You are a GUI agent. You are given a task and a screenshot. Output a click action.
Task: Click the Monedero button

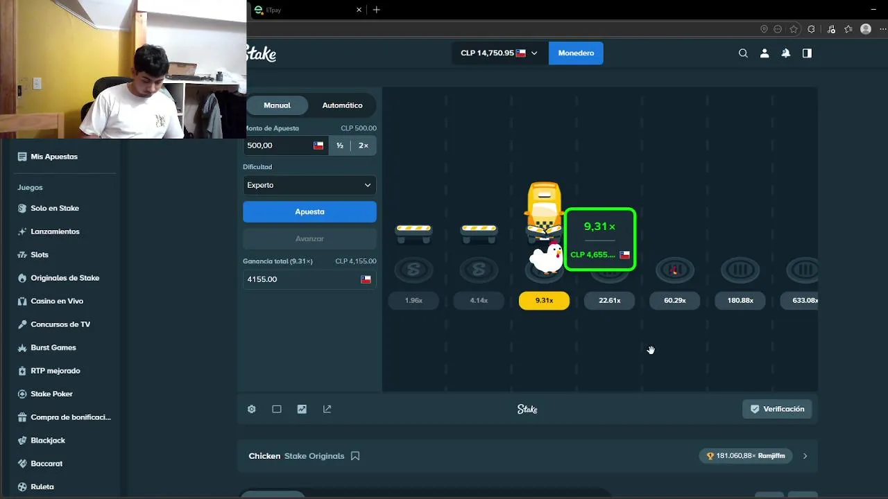pos(576,53)
